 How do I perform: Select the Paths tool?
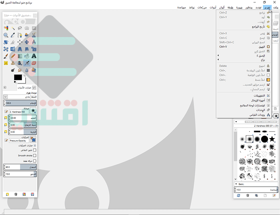click(20, 35)
